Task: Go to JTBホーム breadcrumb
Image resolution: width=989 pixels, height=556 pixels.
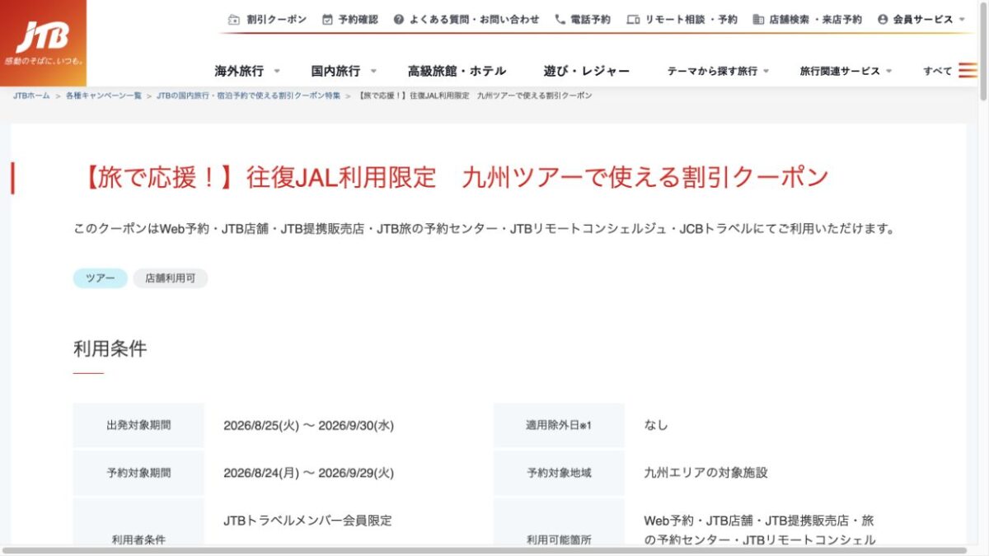Action: pyautogui.click(x=31, y=96)
